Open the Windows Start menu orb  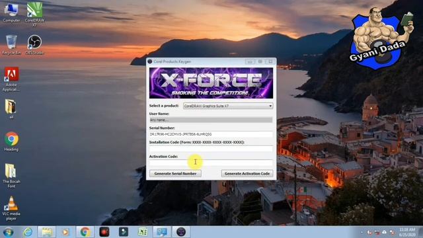click(x=9, y=232)
